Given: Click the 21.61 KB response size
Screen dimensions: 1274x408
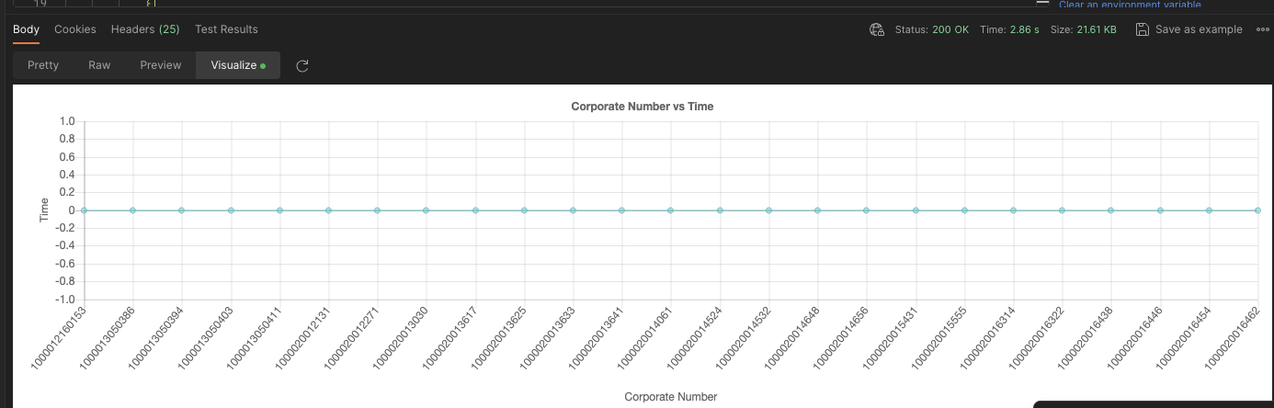Looking at the screenshot, I should (1096, 29).
